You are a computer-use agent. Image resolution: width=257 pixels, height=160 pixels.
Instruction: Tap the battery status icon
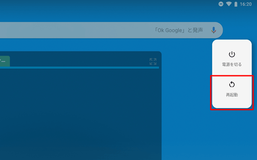(x=236, y=4)
